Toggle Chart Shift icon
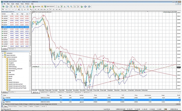Viewport: 182px width, 111px height. tap(78, 7)
